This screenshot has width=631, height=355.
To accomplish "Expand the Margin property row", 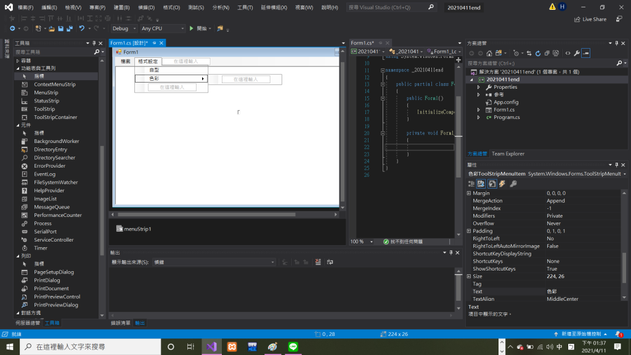I will [x=469, y=193].
